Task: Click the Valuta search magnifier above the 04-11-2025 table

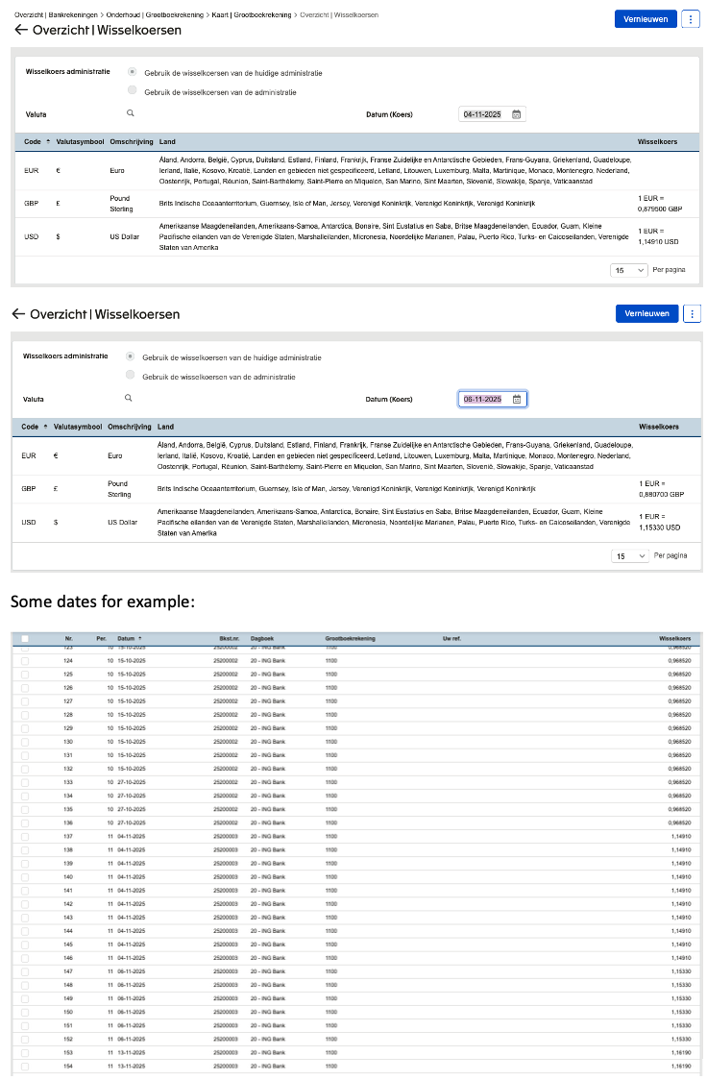Action: point(130,113)
